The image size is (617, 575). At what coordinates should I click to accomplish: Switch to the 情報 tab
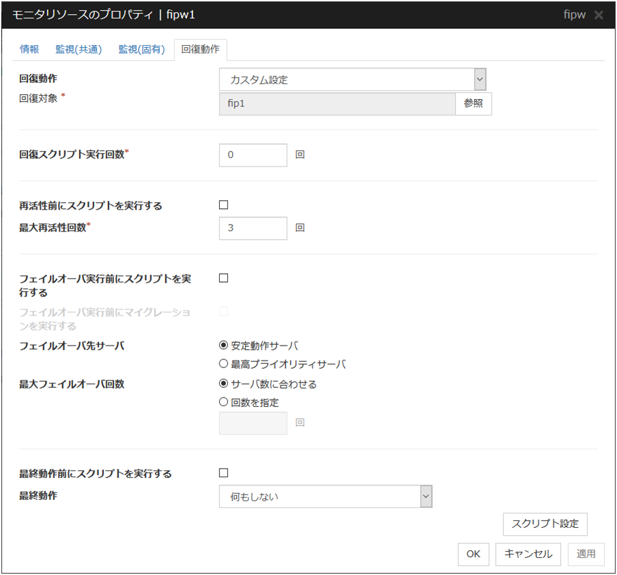pos(29,49)
